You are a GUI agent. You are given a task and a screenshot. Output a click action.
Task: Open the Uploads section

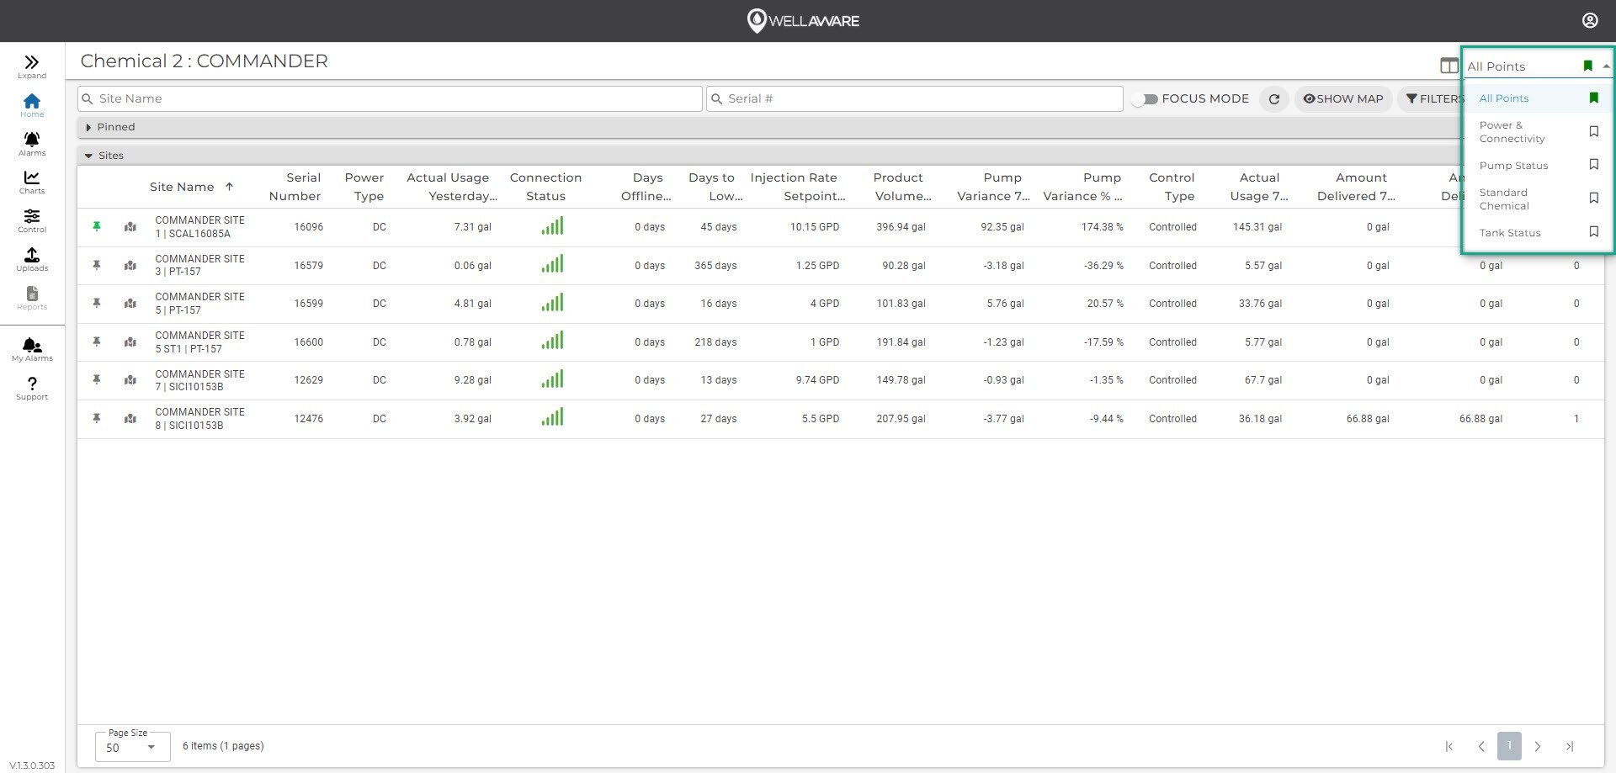click(x=32, y=259)
